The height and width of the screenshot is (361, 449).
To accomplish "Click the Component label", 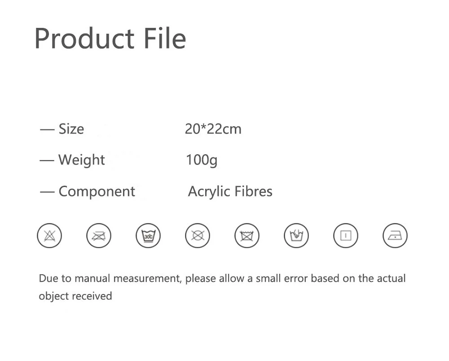I will pyautogui.click(x=97, y=192).
